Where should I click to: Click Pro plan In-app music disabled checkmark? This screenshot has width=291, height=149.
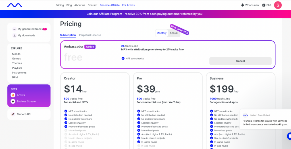coord(139,146)
